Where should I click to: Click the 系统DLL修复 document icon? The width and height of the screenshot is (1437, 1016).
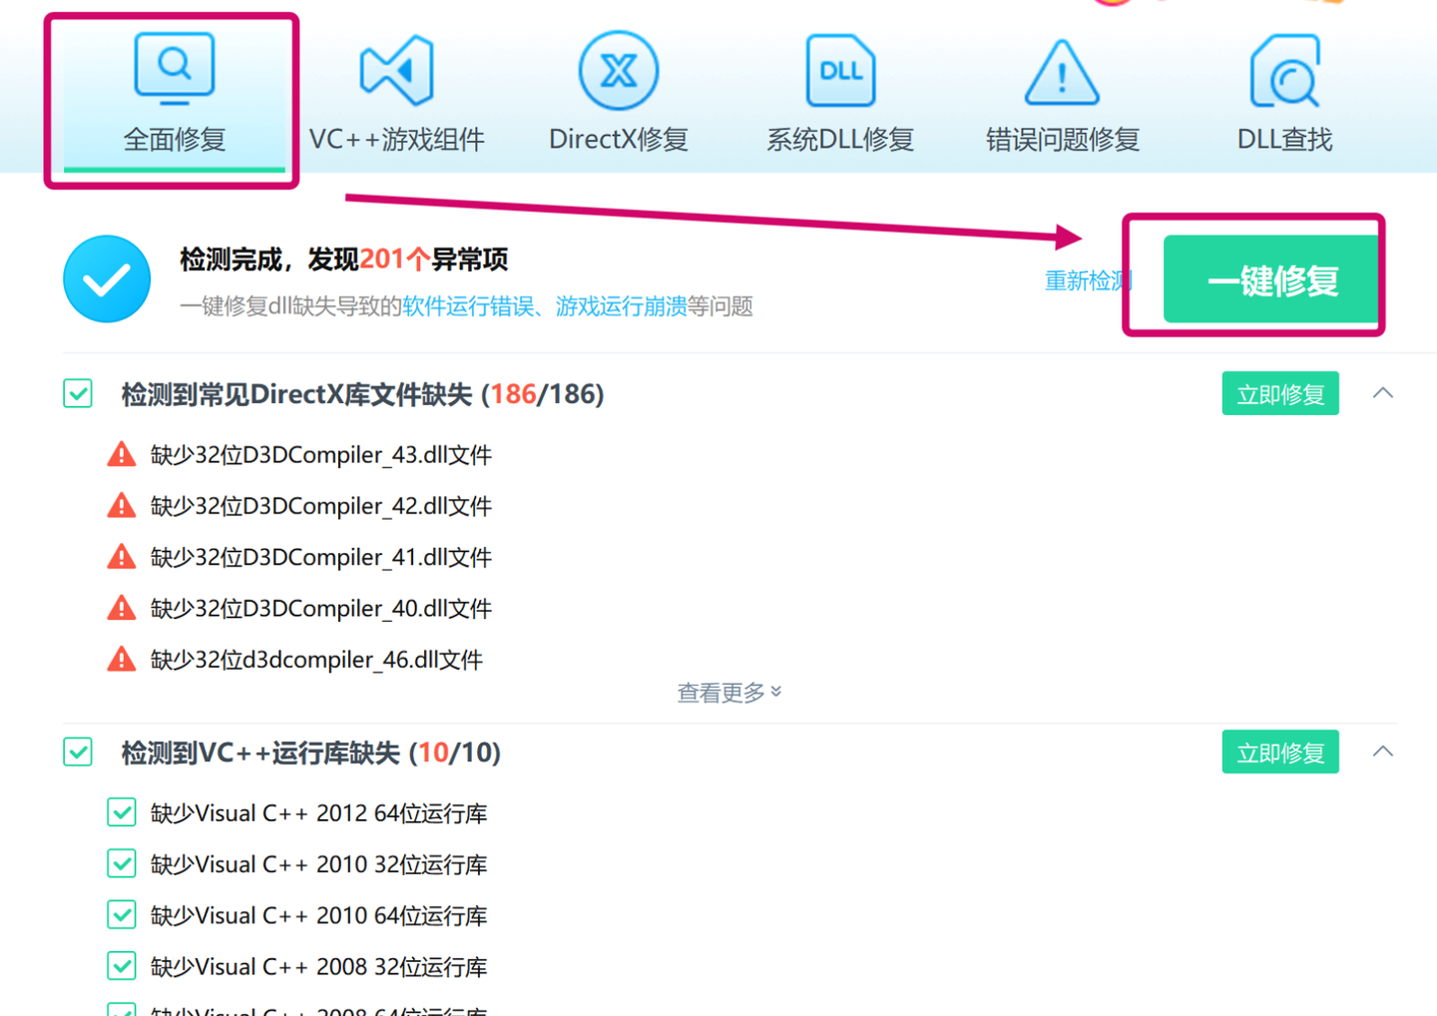click(x=839, y=69)
